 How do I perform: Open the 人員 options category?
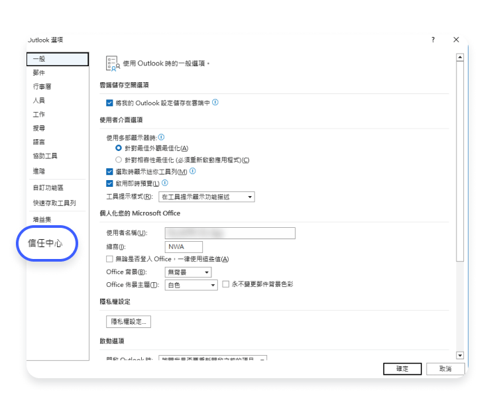[x=39, y=101]
